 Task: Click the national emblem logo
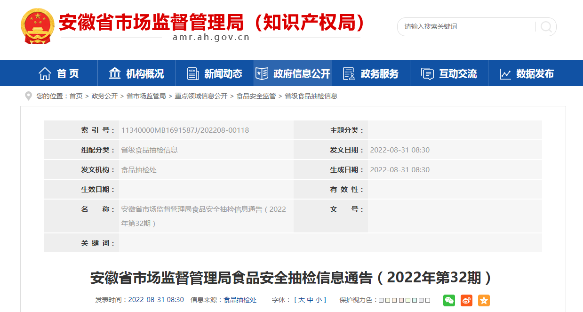pos(38,26)
